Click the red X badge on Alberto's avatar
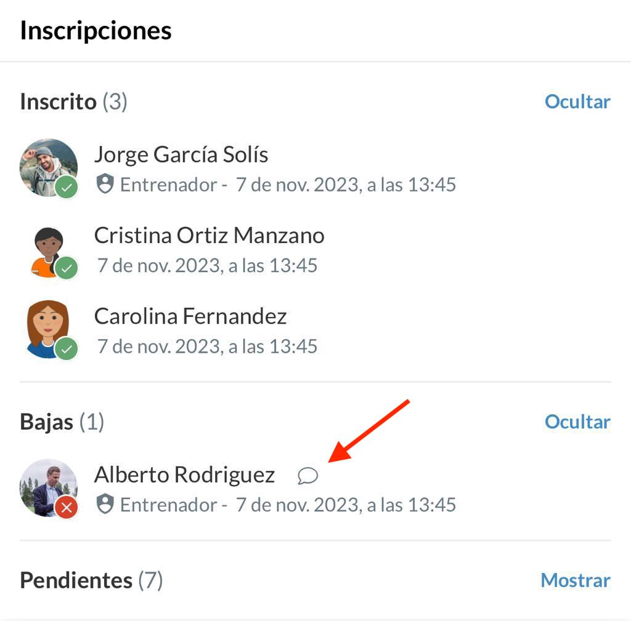This screenshot has height=621, width=631. click(67, 508)
